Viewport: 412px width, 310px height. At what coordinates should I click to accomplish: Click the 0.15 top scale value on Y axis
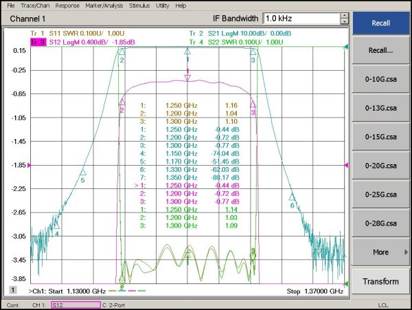coord(19,50)
